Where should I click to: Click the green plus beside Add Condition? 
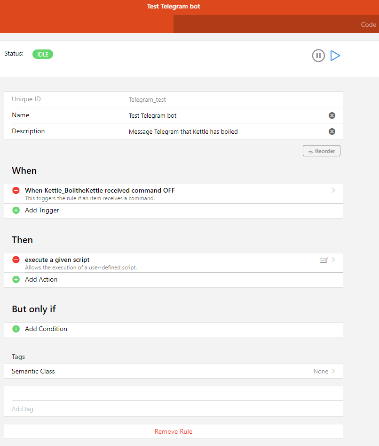[x=16, y=329]
